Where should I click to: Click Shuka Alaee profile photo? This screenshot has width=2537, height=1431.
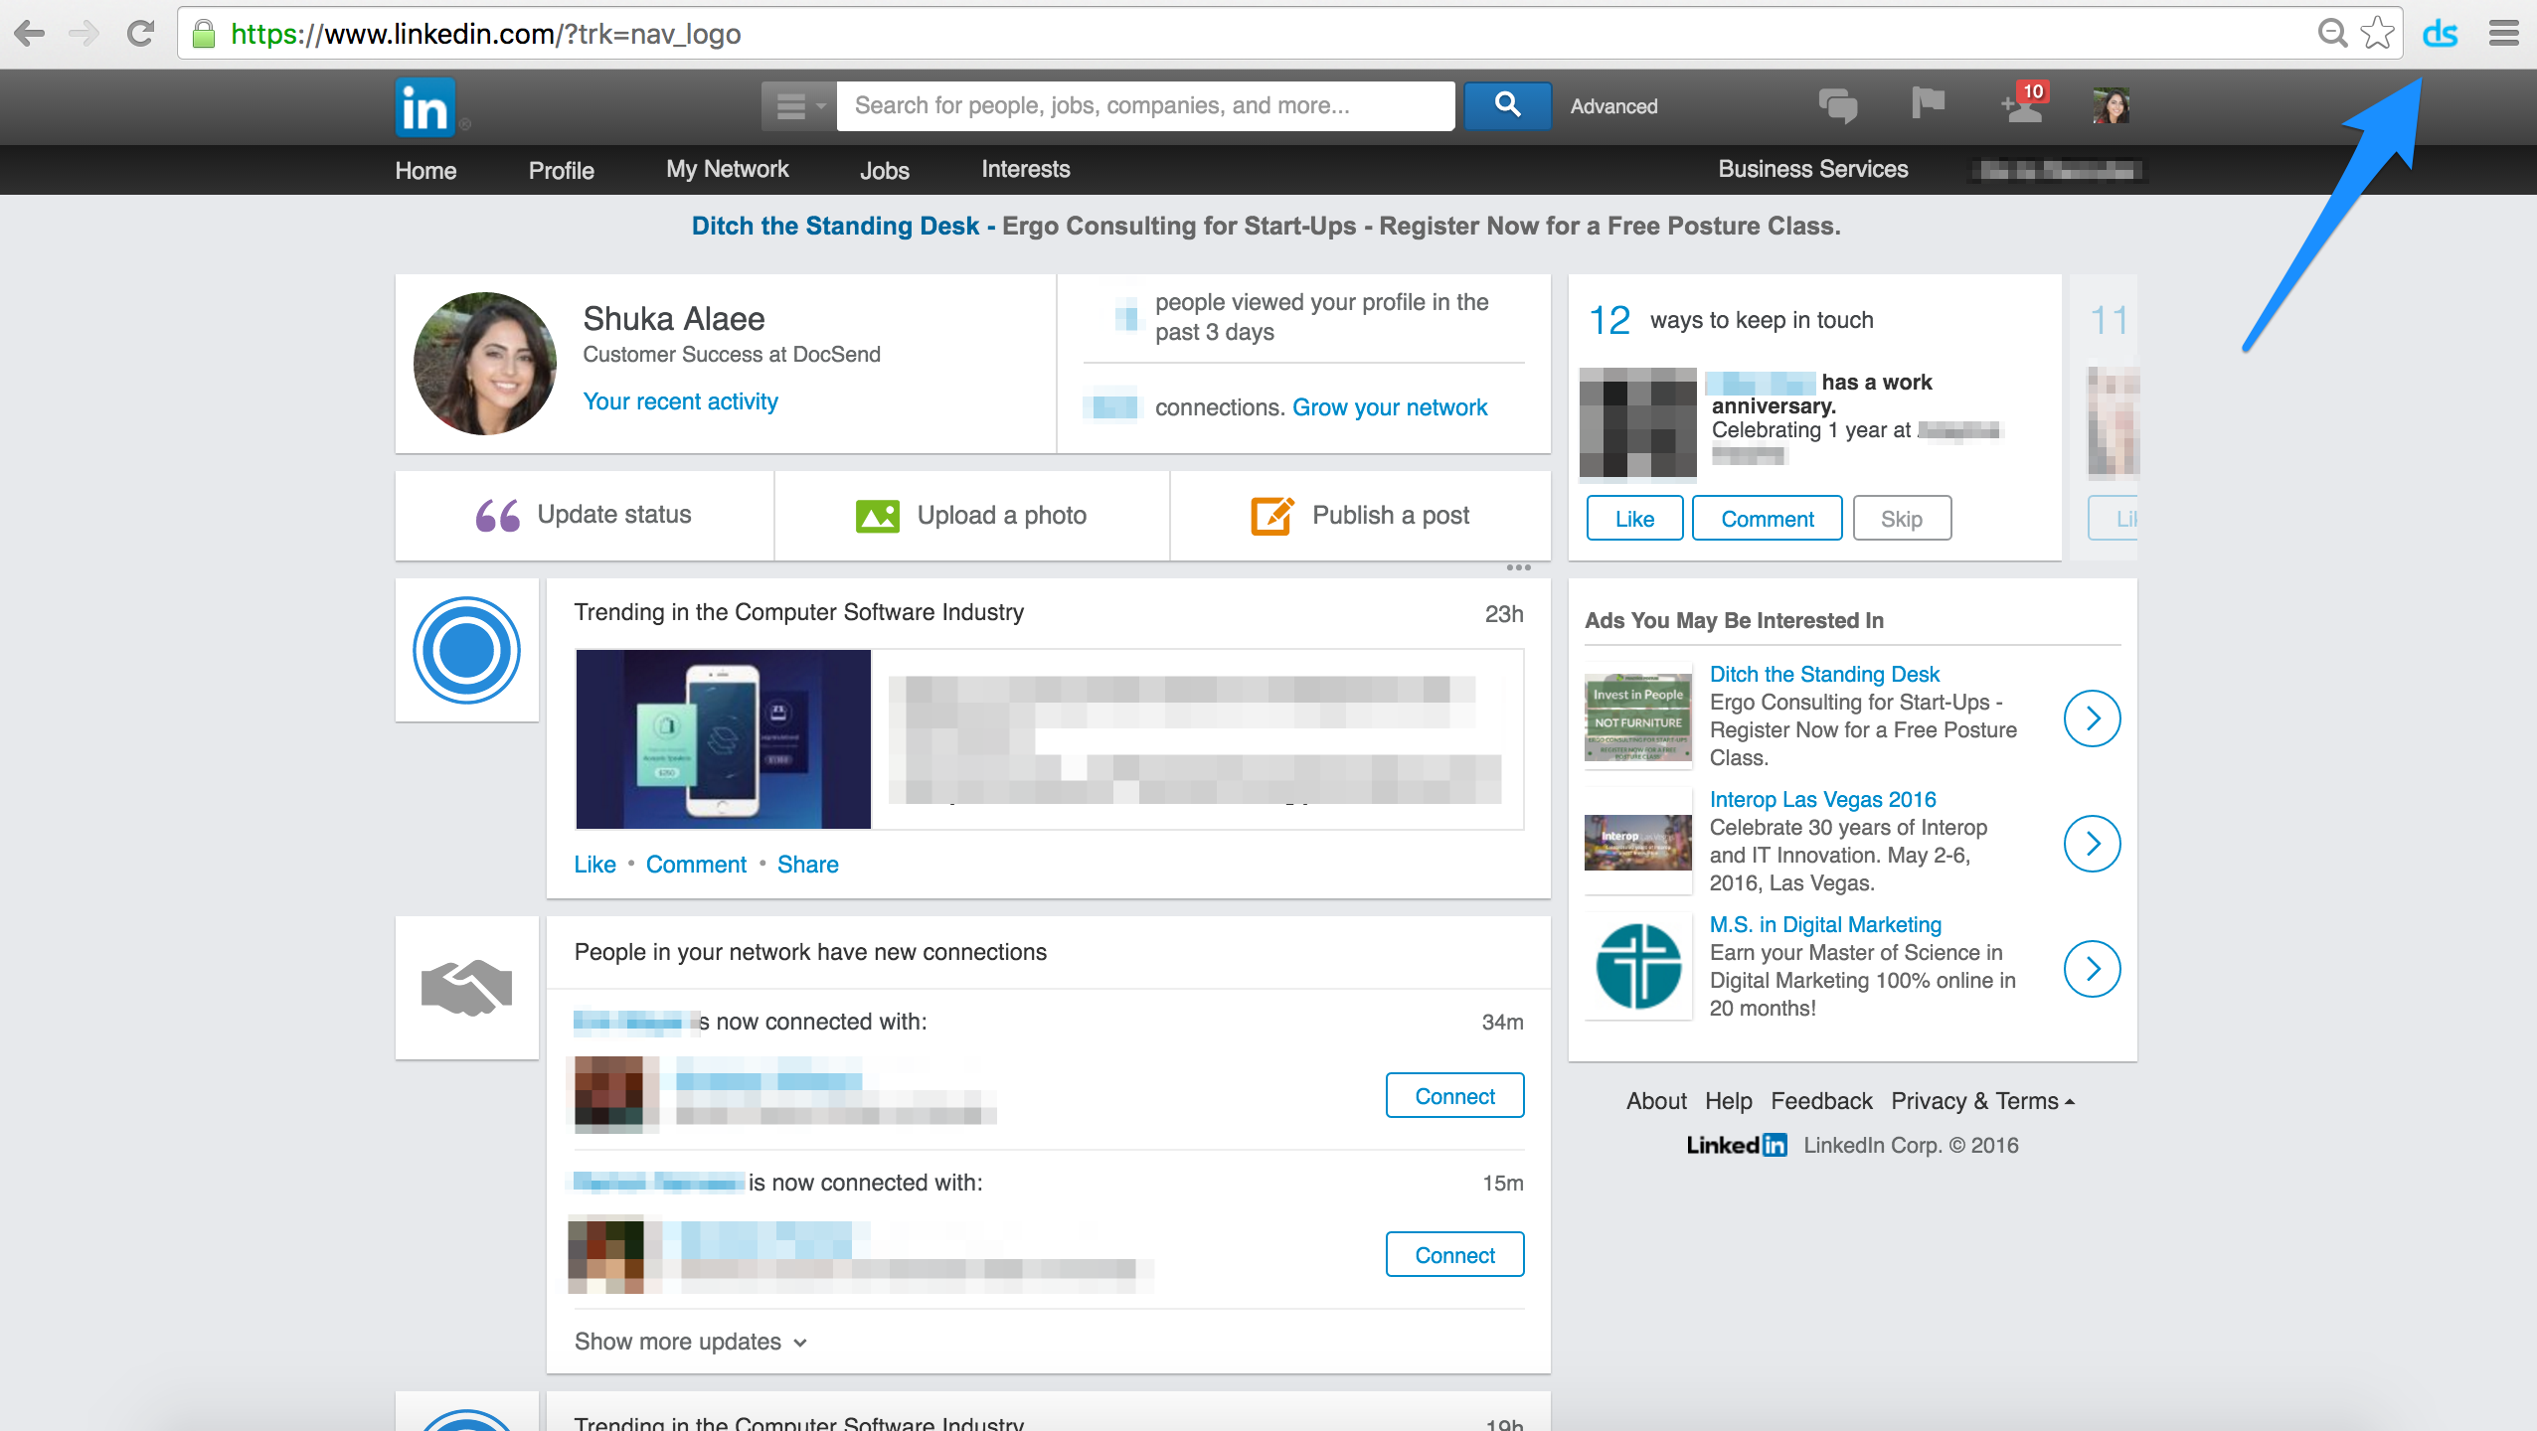pyautogui.click(x=485, y=364)
